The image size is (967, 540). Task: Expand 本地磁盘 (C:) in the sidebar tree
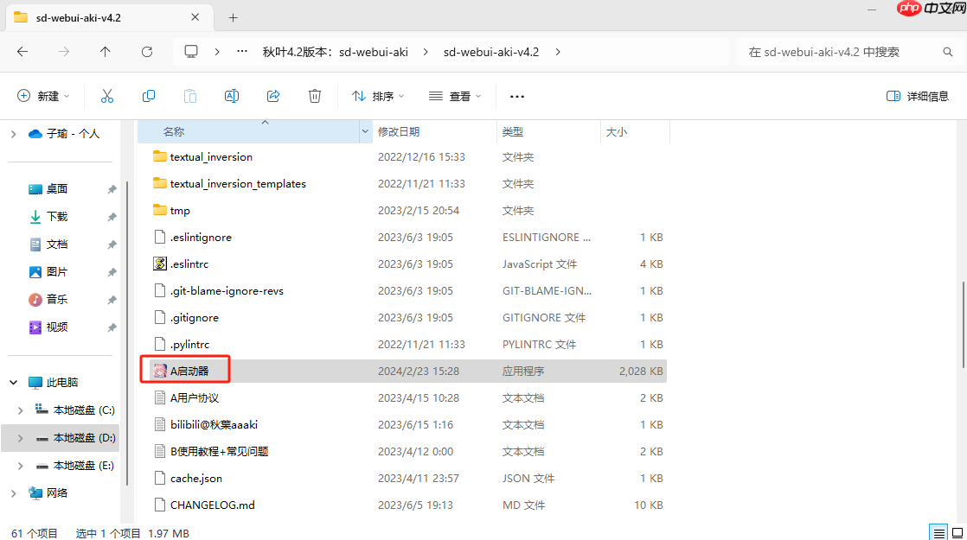(19, 410)
